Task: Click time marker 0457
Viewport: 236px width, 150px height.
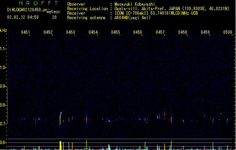Action: (160, 32)
